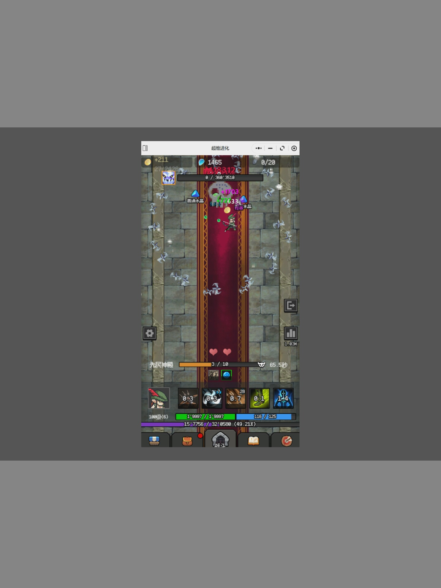Activate the green boots skill showing 0.1
Viewport: 441px width, 588px height.
(x=259, y=398)
